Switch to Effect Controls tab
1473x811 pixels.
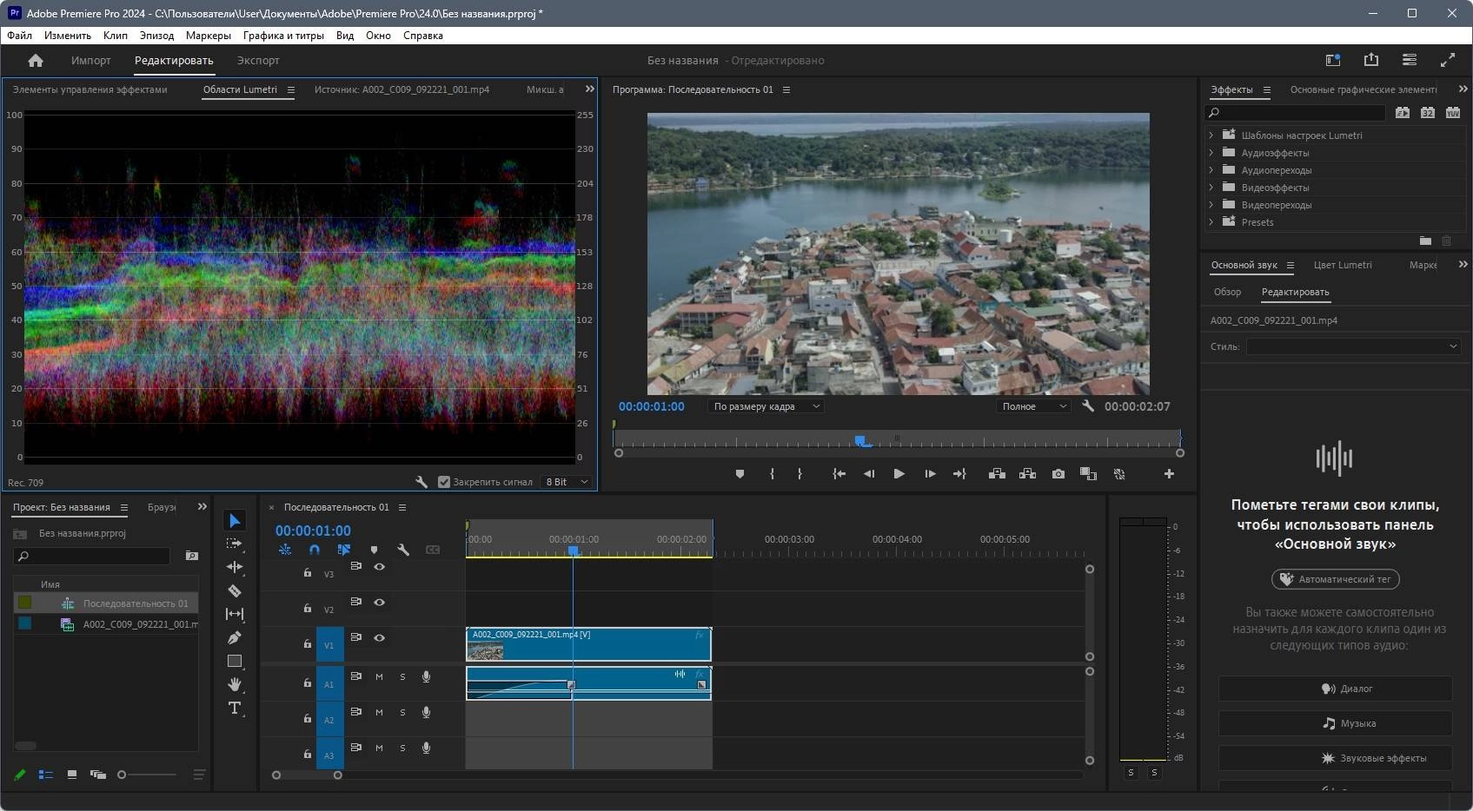(x=90, y=89)
